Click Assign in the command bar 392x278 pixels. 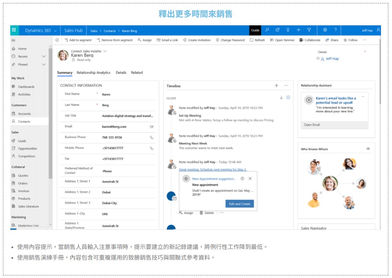pyautogui.click(x=145, y=40)
